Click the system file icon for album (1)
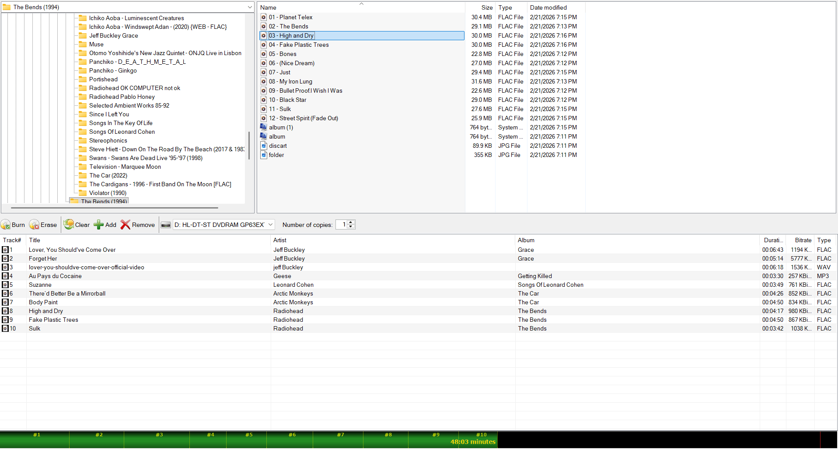This screenshot has height=449, width=838. coord(264,127)
